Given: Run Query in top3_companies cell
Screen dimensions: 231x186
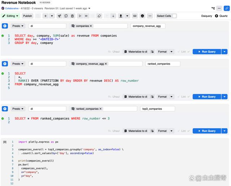Looking at the screenshot, I should (207, 131).
